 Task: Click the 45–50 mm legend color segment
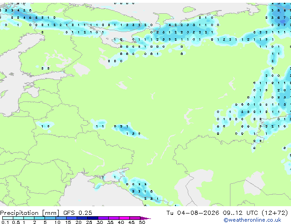pos(135,218)
